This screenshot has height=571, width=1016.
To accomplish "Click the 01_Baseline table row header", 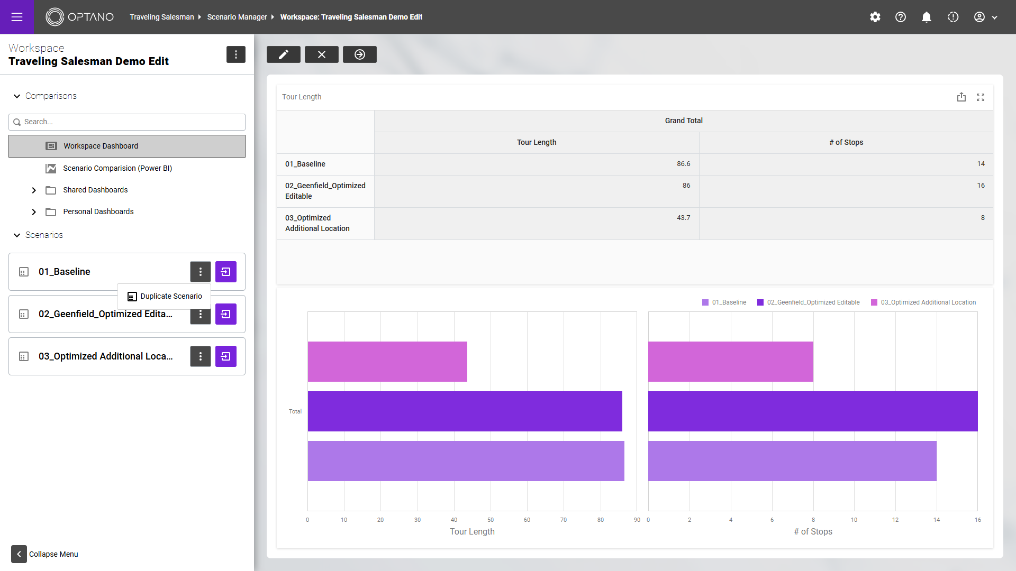I will (x=325, y=164).
